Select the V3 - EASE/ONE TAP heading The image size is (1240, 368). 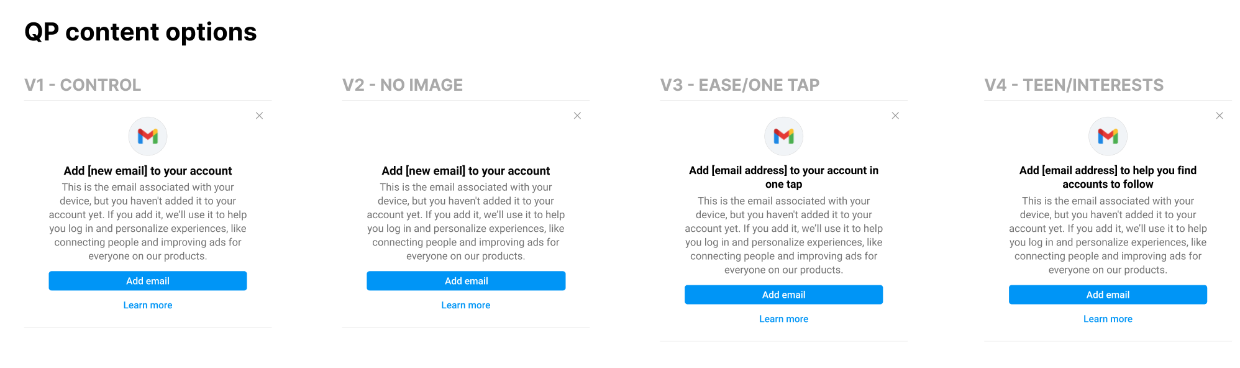(x=740, y=85)
